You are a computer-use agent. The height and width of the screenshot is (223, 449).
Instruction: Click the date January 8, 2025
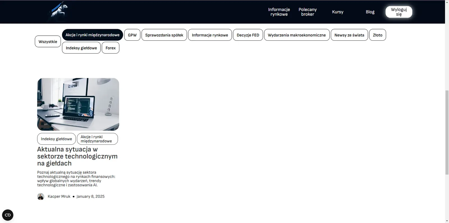click(90, 196)
